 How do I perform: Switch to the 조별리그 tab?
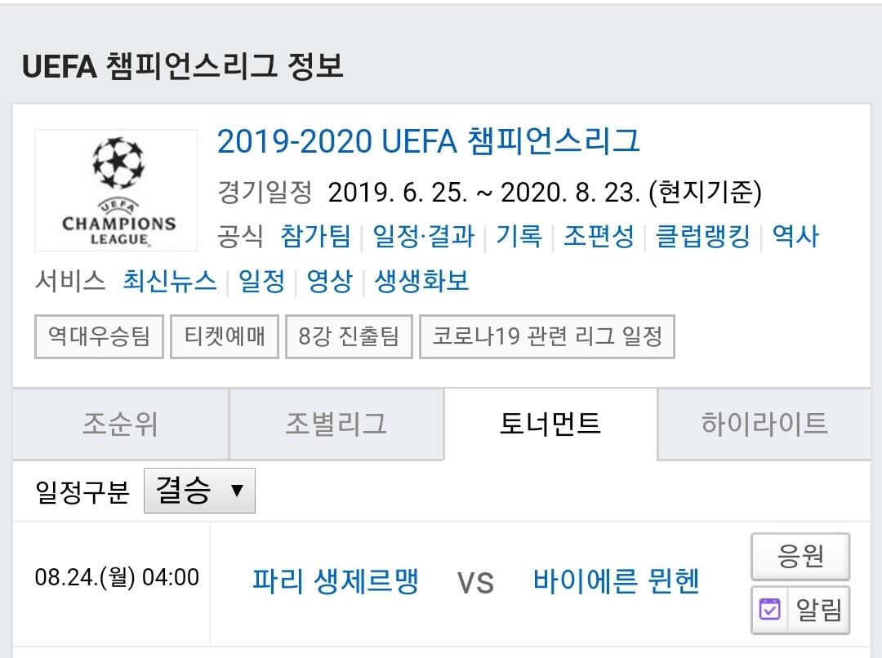(x=336, y=425)
